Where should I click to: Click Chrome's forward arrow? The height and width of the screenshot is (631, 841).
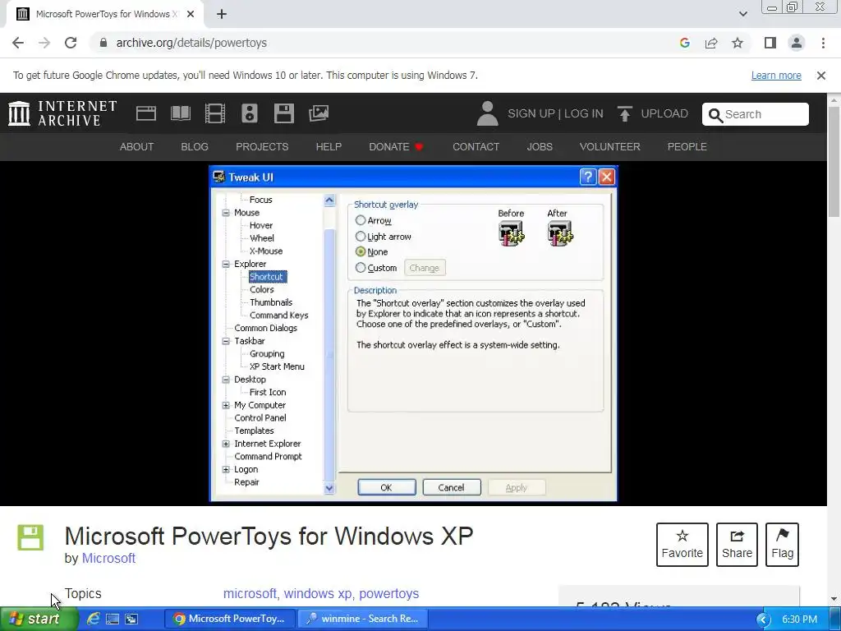44,43
